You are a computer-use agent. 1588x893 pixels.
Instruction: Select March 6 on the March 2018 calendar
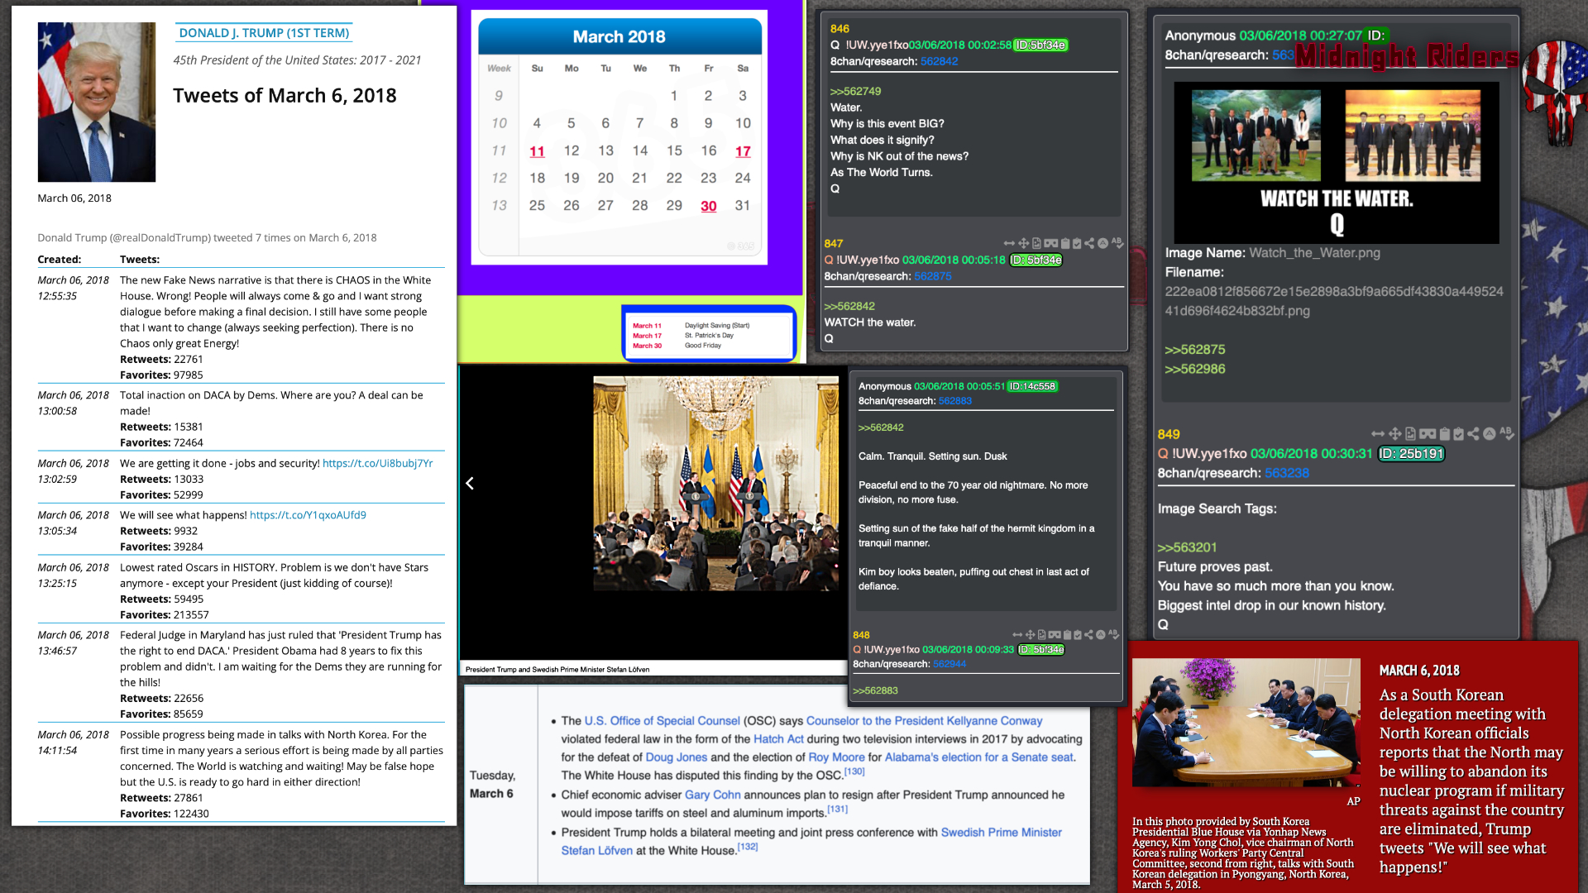click(605, 123)
